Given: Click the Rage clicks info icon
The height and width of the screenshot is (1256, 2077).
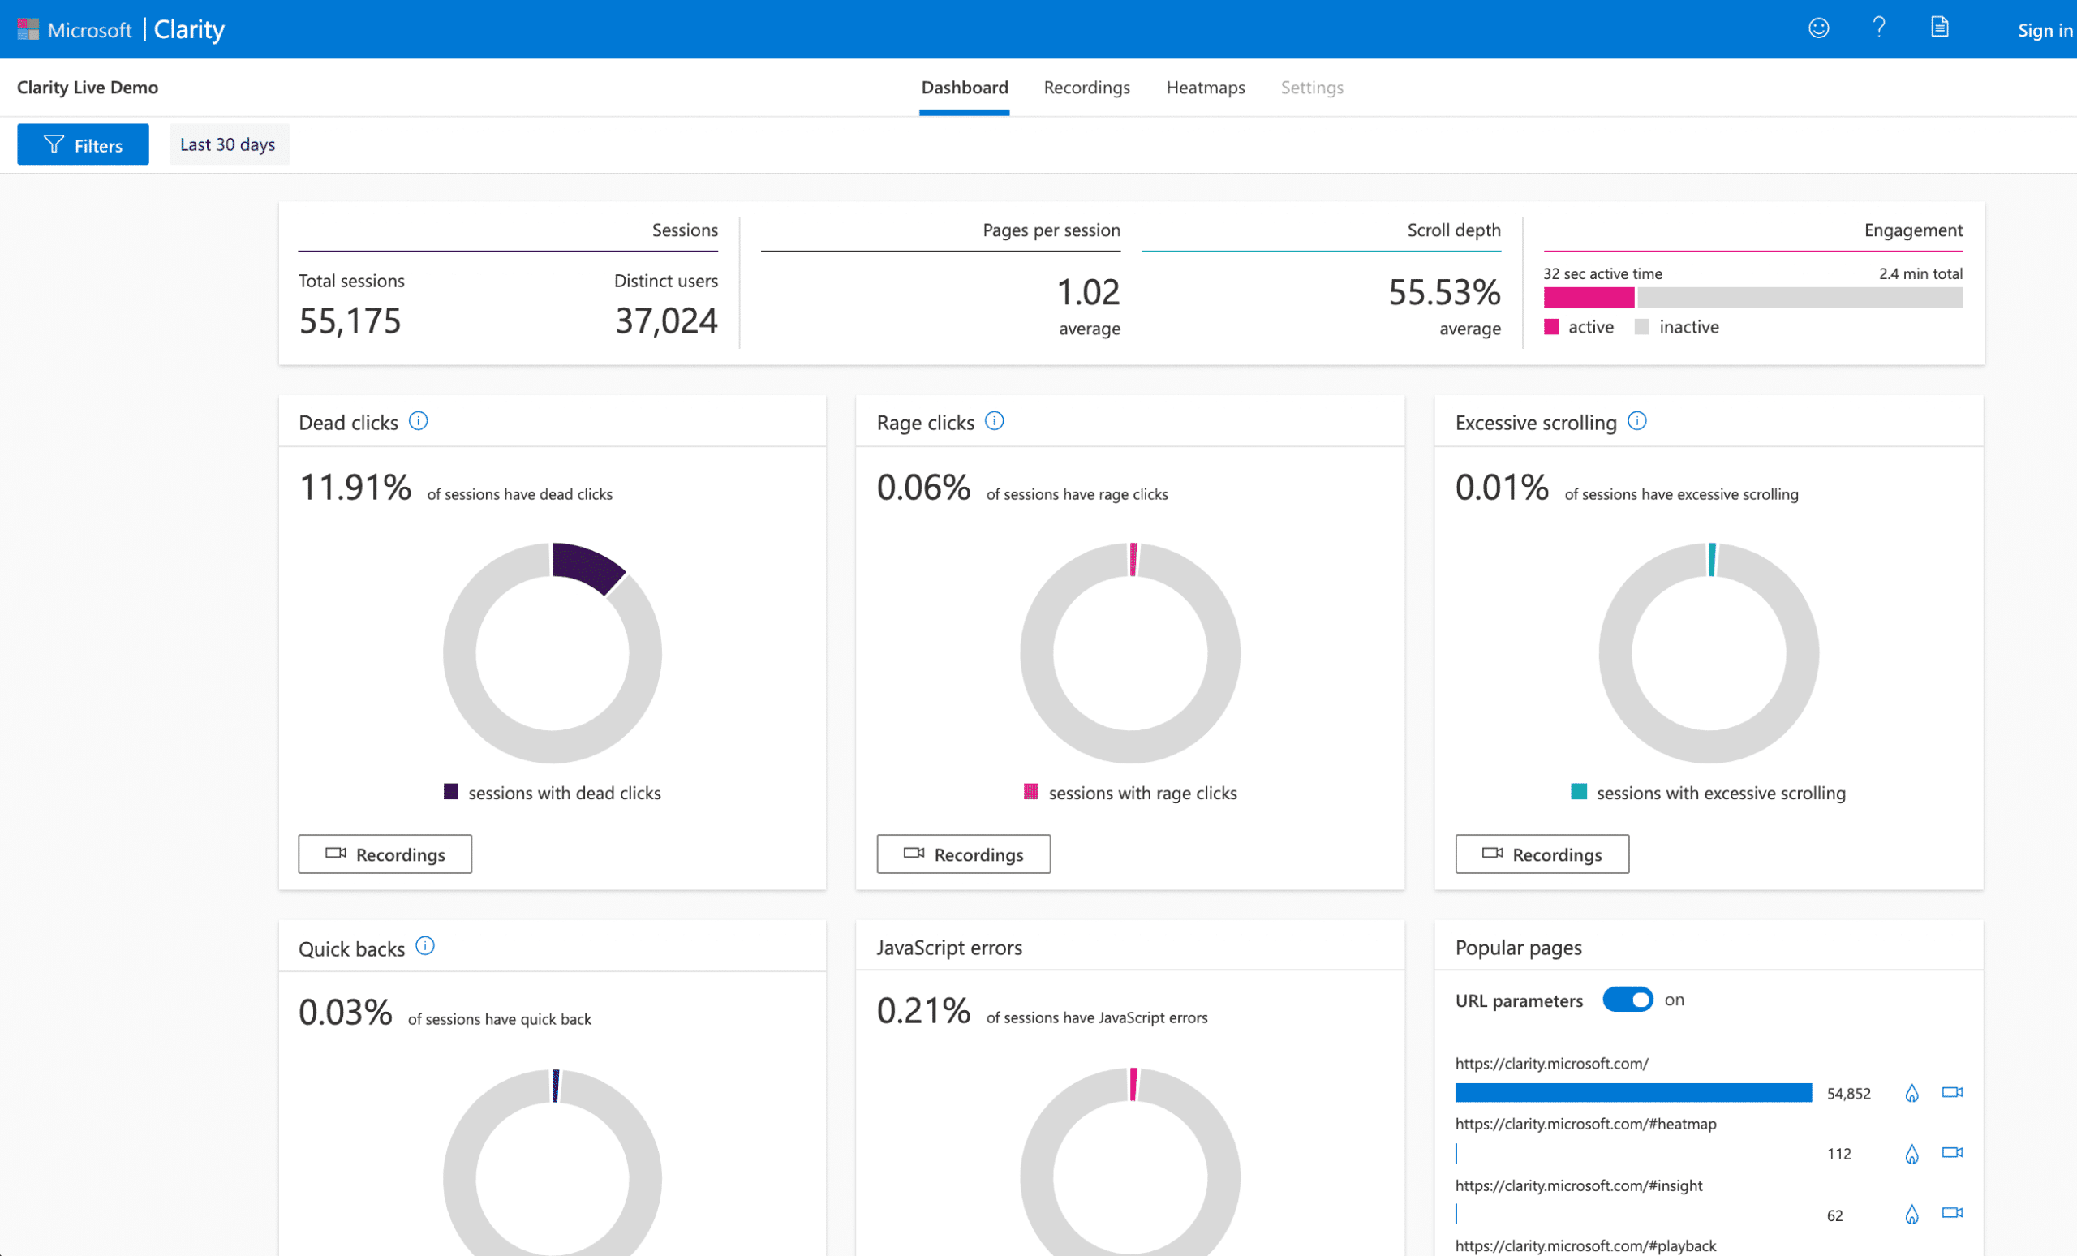Looking at the screenshot, I should click(x=995, y=420).
